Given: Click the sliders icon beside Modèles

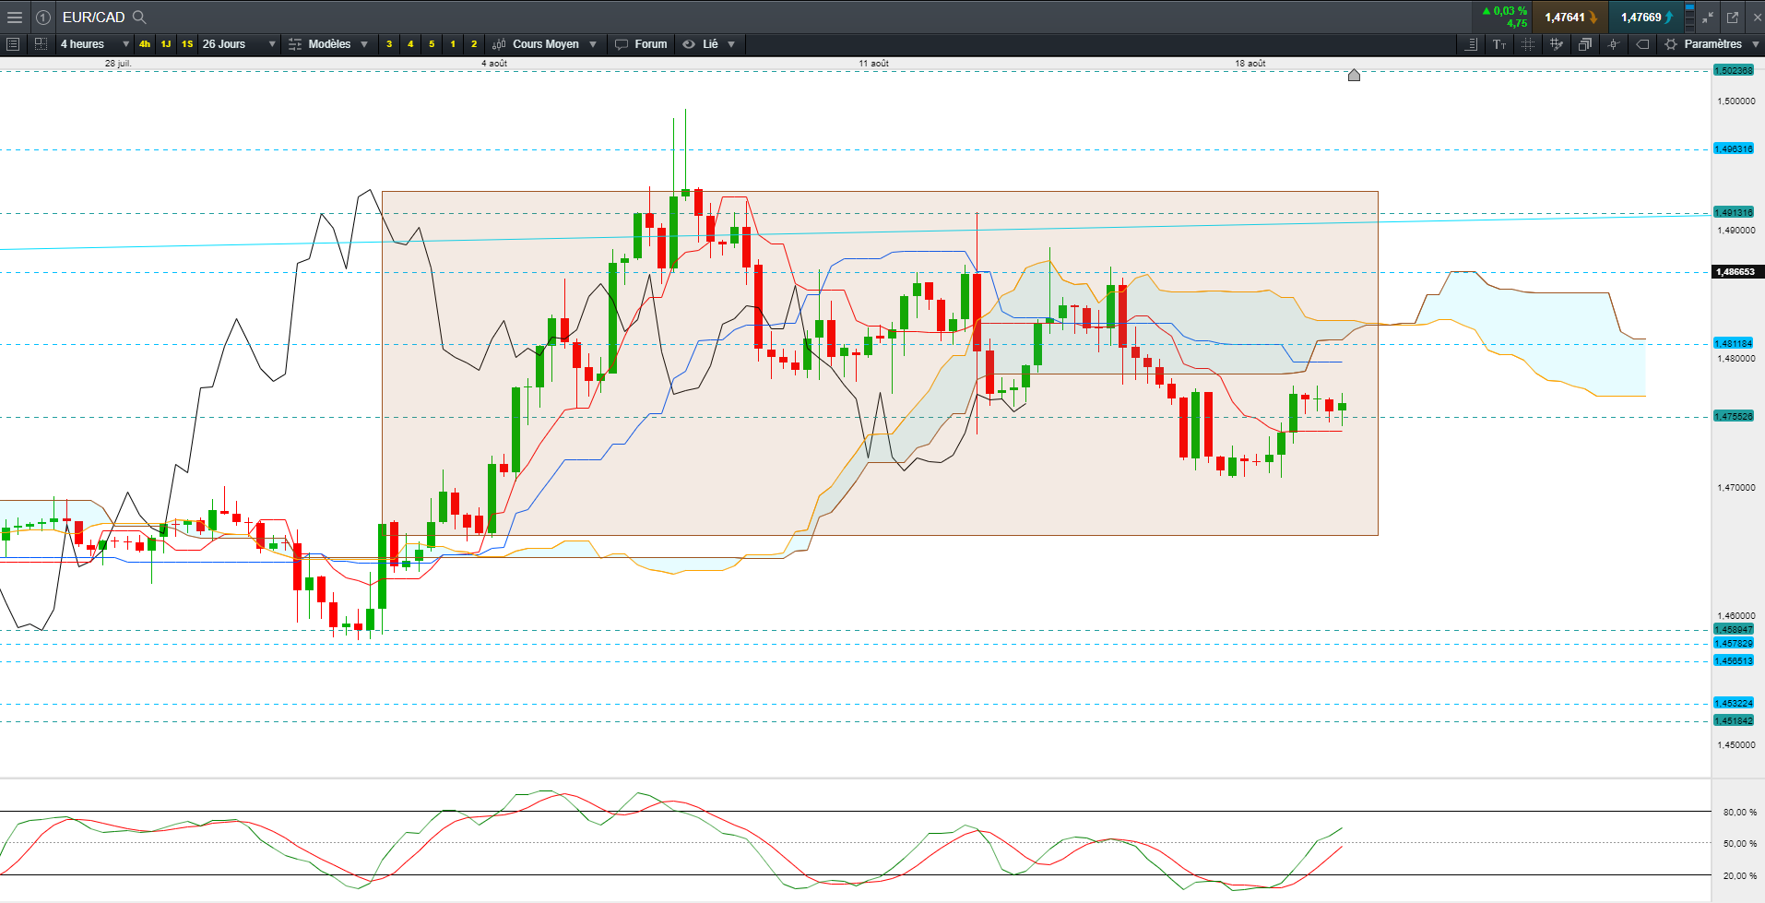Looking at the screenshot, I should coord(295,44).
